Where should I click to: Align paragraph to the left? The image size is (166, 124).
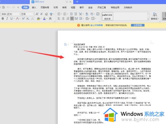(59, 19)
